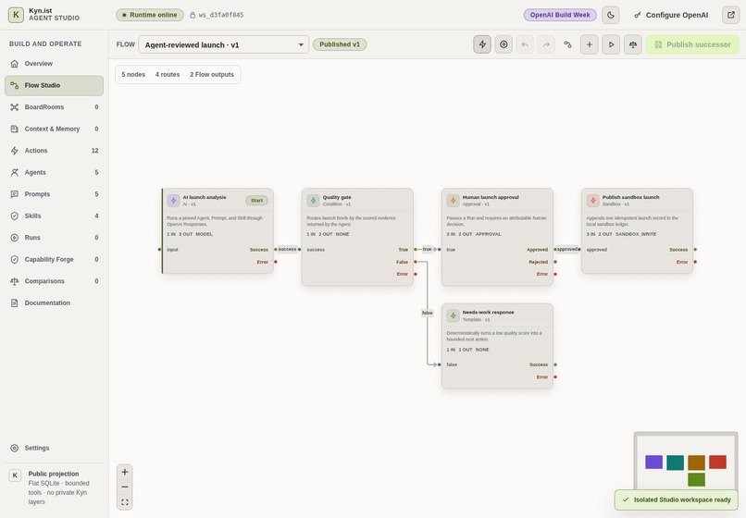This screenshot has width=746, height=518.
Task: Click the lightning bolt toolbar button
Action: click(x=482, y=44)
